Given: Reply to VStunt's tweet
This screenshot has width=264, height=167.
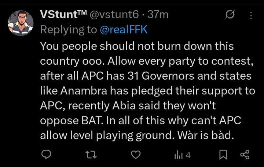Looking at the screenshot, I should tap(46, 155).
